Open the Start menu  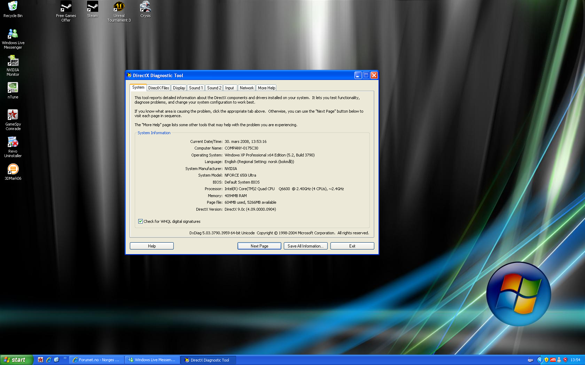tap(17, 360)
